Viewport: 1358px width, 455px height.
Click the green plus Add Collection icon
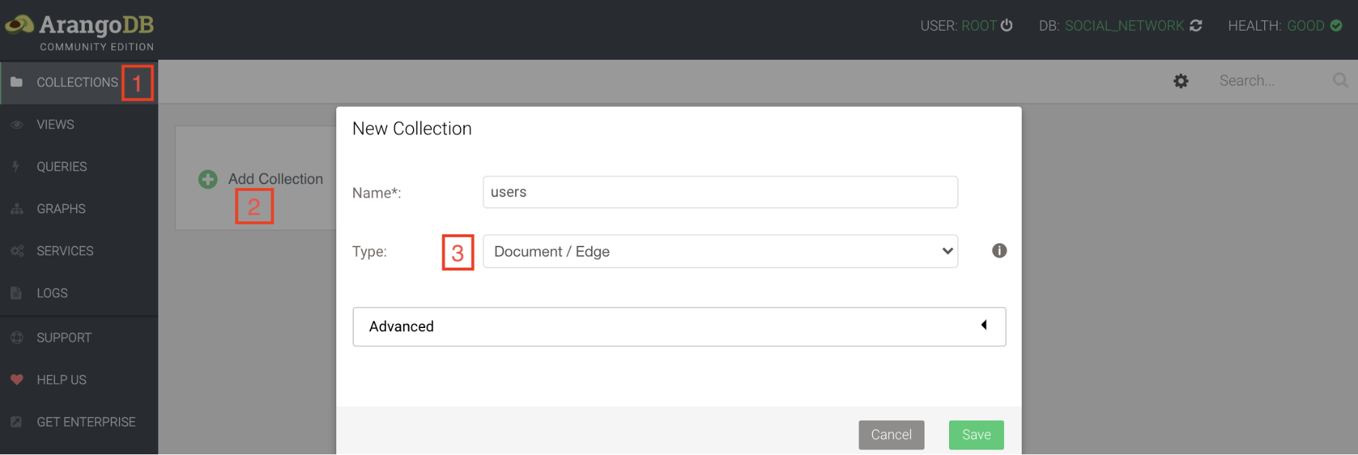click(x=208, y=179)
